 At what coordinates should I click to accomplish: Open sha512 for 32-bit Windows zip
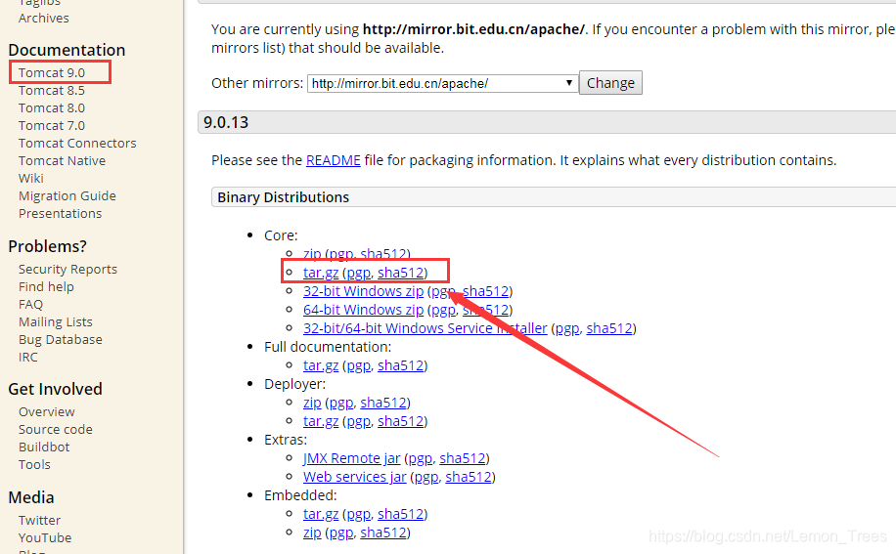tap(485, 291)
